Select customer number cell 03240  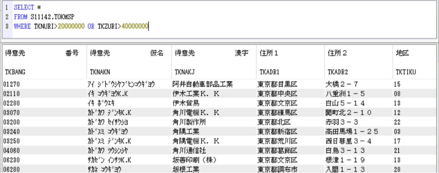click(12, 132)
